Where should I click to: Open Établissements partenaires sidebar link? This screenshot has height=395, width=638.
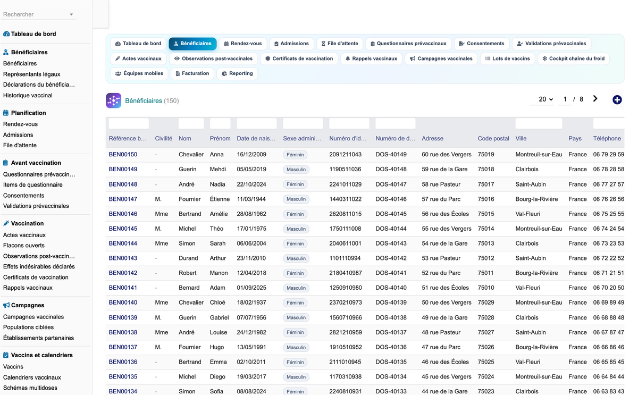pos(38,338)
